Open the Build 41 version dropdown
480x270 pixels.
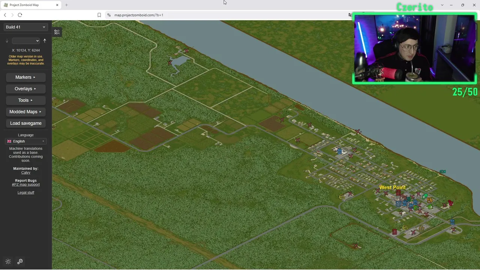[x=25, y=27]
